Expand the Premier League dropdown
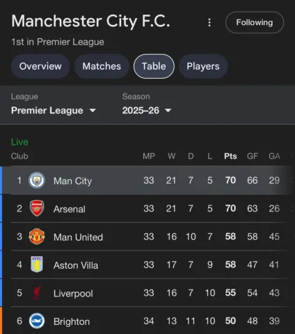 pos(54,111)
